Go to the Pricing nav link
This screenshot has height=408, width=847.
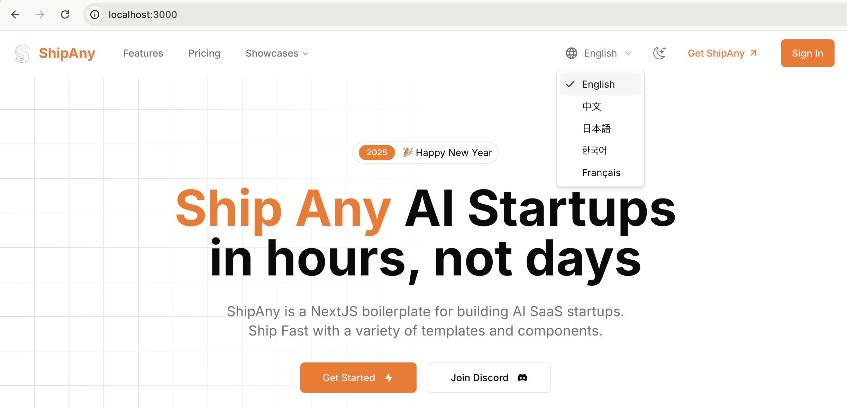204,53
